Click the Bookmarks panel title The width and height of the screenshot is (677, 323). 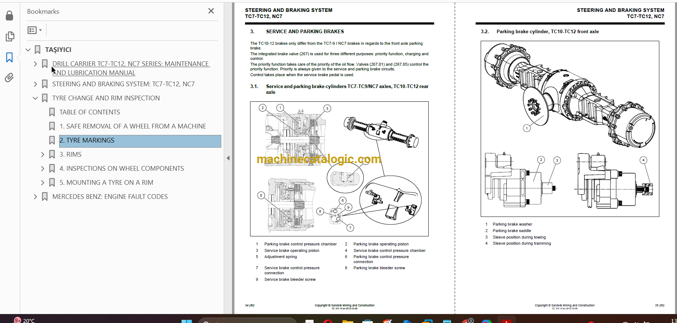(43, 12)
